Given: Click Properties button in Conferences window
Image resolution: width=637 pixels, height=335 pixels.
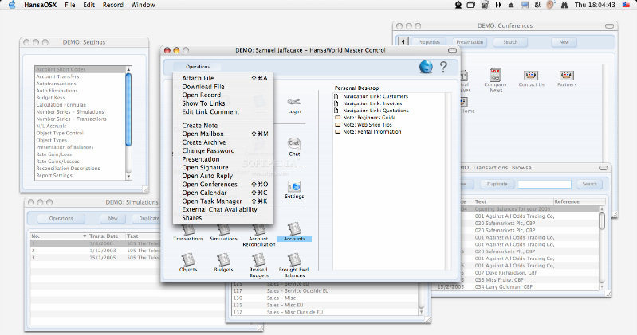Looking at the screenshot, I should (x=429, y=41).
